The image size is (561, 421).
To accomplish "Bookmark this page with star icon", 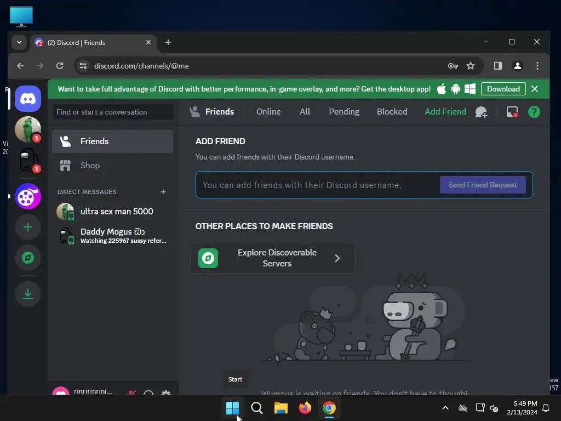I will point(471,66).
